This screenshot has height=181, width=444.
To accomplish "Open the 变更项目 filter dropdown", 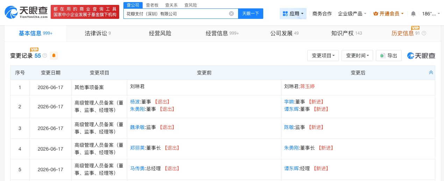I will [x=323, y=56].
